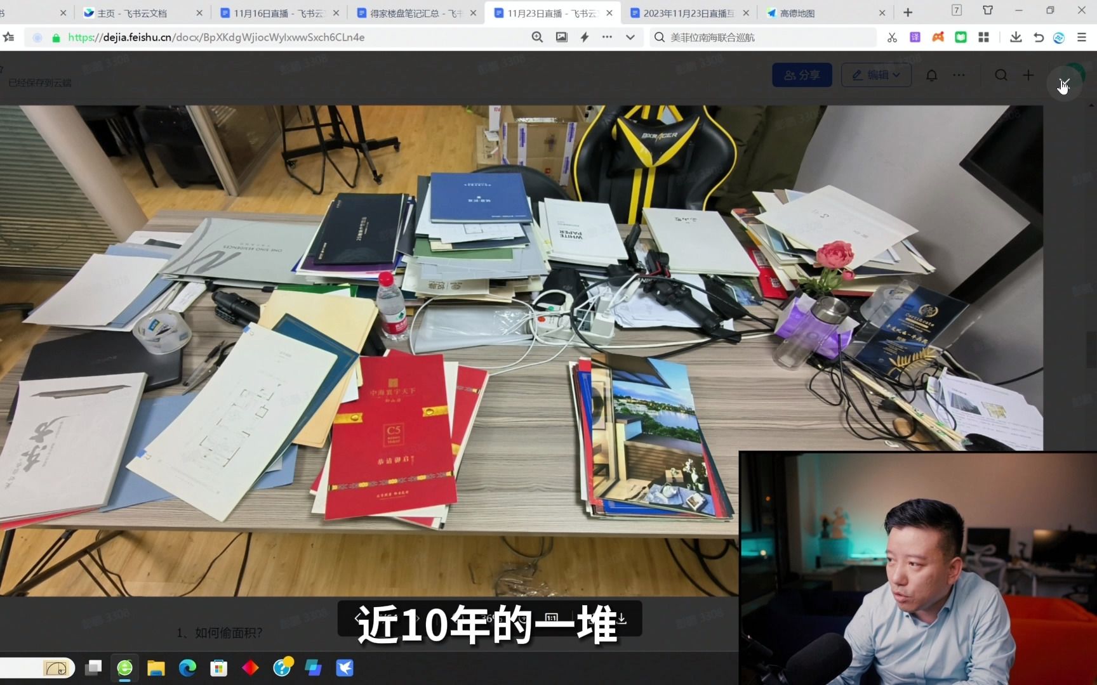Viewport: 1097px width, 685px height.
Task: Click the green book extension icon
Action: click(x=961, y=37)
